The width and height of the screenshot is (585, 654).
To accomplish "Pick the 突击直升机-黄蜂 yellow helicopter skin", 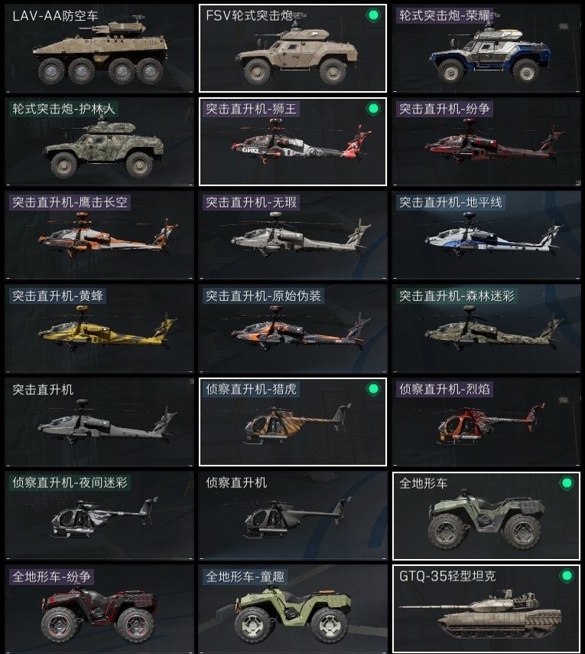I will coord(99,329).
